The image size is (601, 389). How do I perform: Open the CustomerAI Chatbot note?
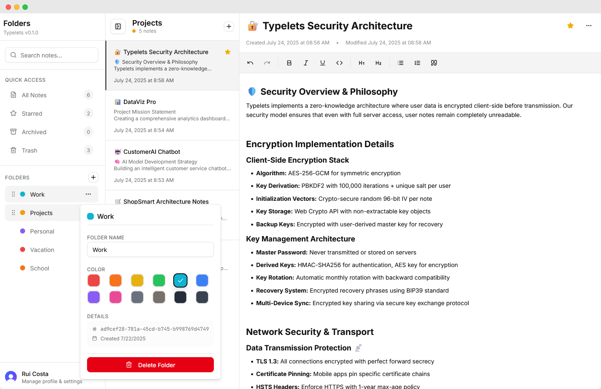coord(172,165)
